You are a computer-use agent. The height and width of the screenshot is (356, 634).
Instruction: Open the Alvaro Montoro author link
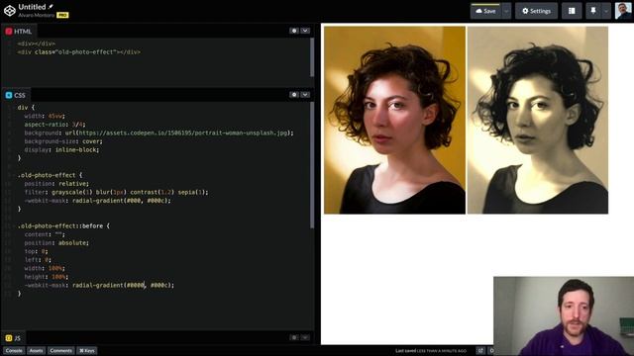tap(36, 15)
